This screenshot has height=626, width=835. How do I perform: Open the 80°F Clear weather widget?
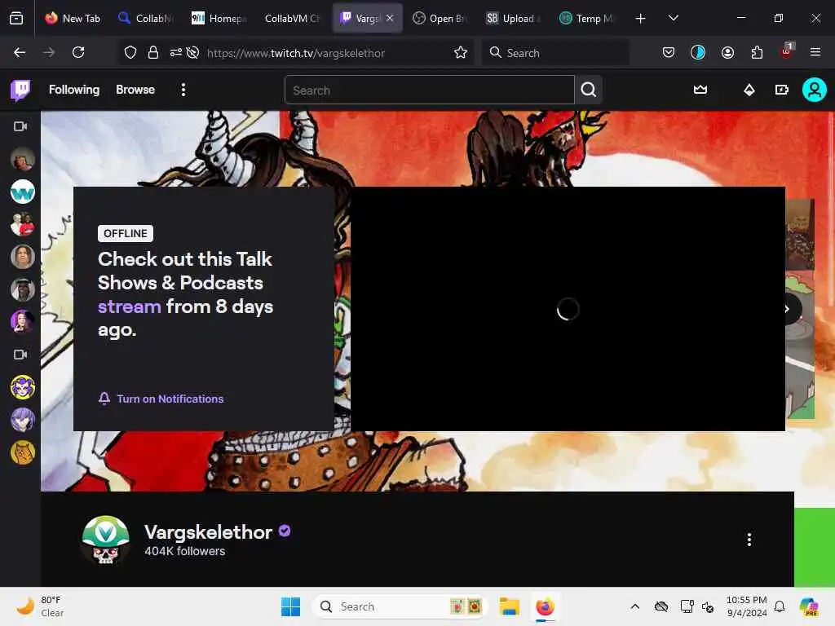click(x=39, y=606)
